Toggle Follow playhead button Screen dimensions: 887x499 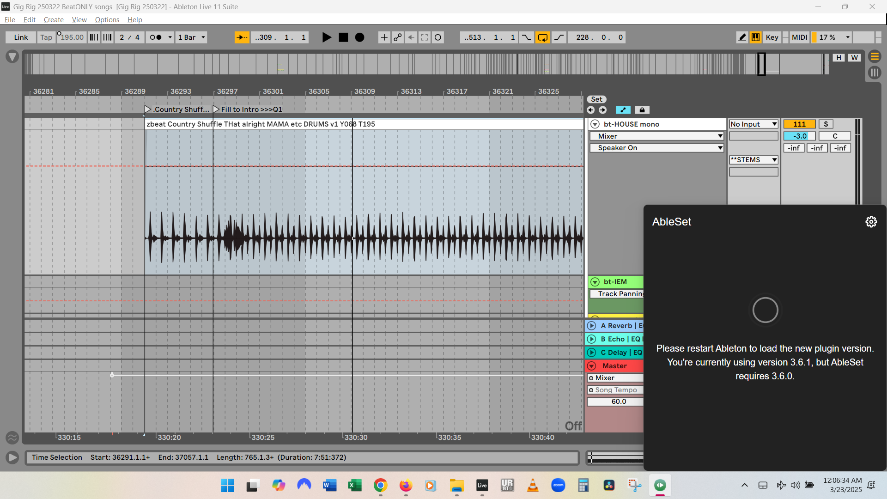pos(242,37)
